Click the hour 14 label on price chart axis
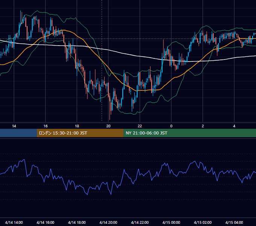This screenshot has height=226, width=256. (14, 126)
